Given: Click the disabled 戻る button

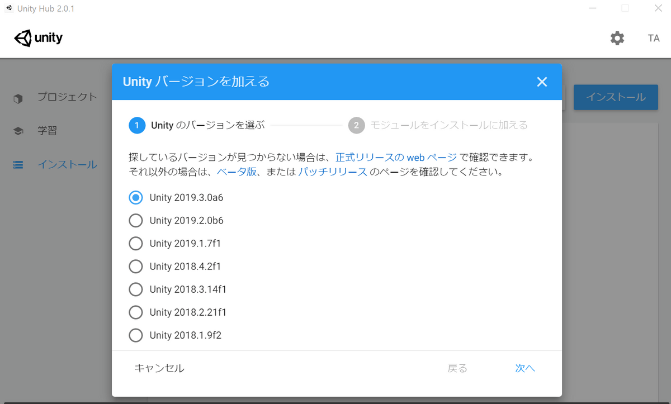Looking at the screenshot, I should pyautogui.click(x=457, y=368).
